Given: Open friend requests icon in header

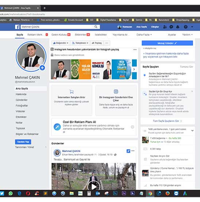Looking at the screenshot, I should 165,27.
